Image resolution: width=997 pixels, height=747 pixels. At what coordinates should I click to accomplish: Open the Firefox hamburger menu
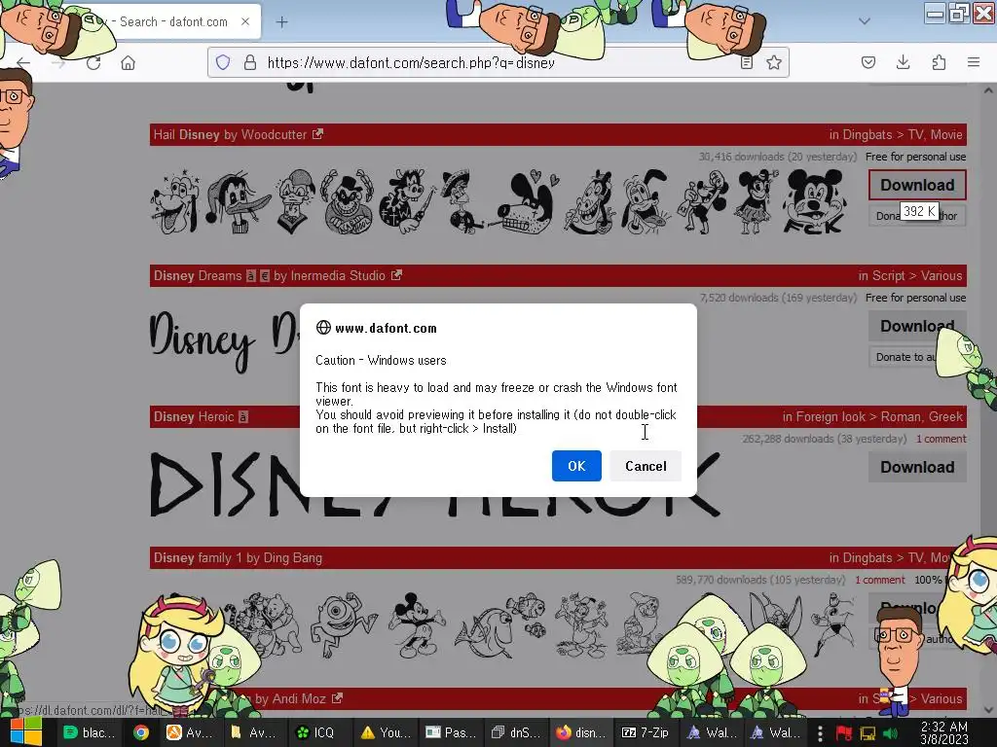point(974,62)
